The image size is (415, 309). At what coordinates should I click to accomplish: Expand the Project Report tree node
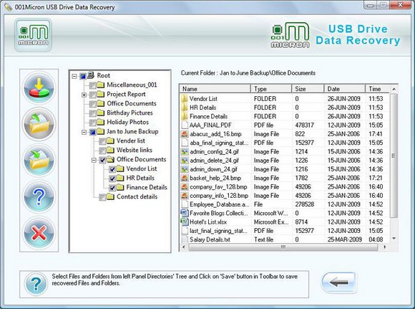click(x=84, y=95)
